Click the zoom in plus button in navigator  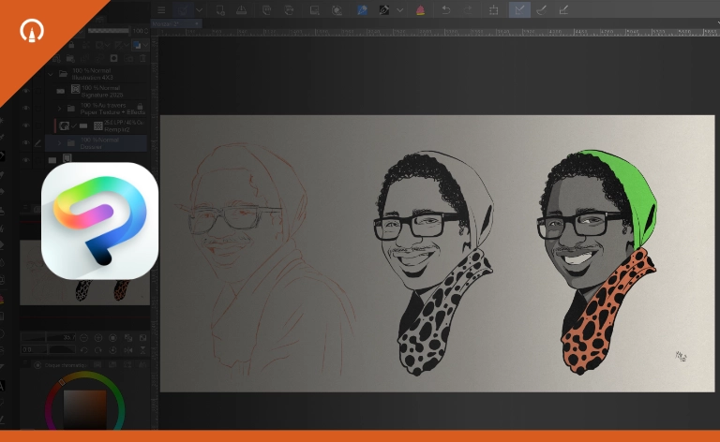(98, 338)
